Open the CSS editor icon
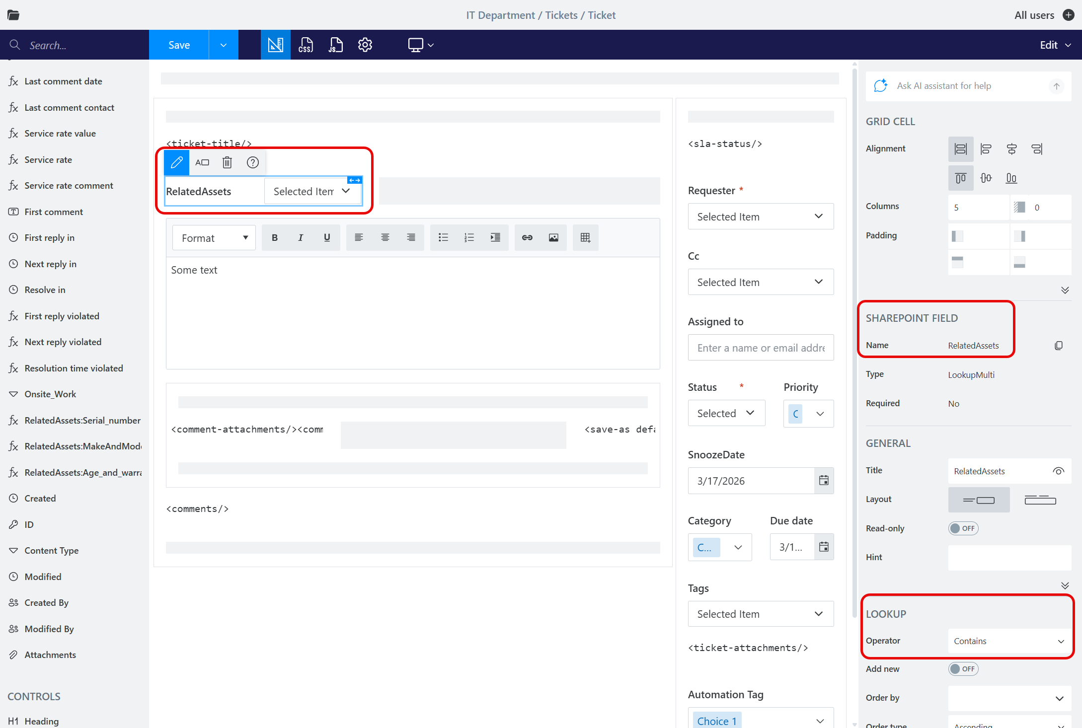Image resolution: width=1082 pixels, height=728 pixels. pyautogui.click(x=306, y=45)
